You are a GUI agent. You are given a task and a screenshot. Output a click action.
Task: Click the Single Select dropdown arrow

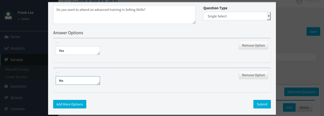pyautogui.click(x=269, y=16)
